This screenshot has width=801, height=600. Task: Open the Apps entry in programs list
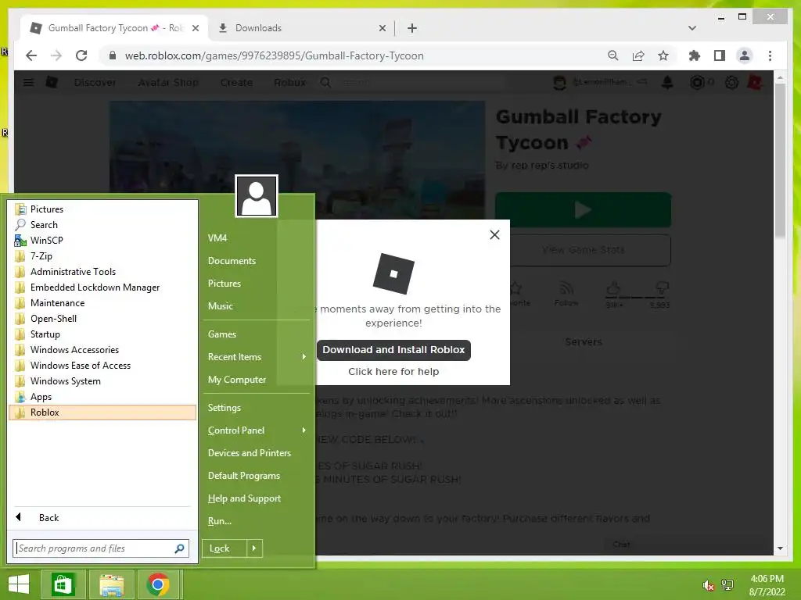coord(102,397)
